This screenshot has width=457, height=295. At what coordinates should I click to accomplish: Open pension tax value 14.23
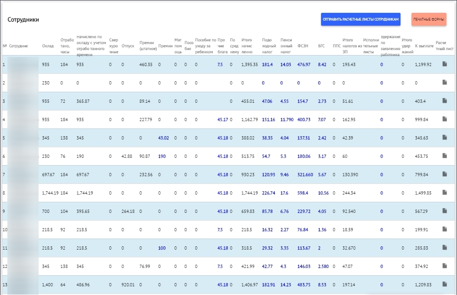click(x=285, y=285)
